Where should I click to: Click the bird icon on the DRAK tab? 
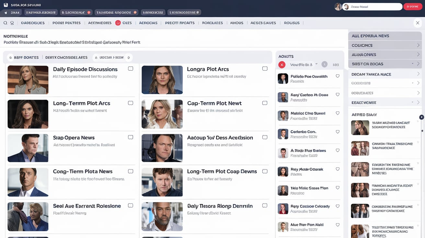coord(6,13)
